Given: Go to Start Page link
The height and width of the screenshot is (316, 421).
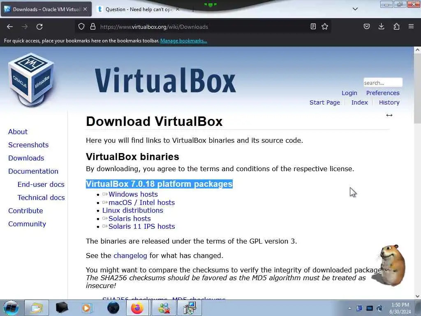Looking at the screenshot, I should (325, 102).
